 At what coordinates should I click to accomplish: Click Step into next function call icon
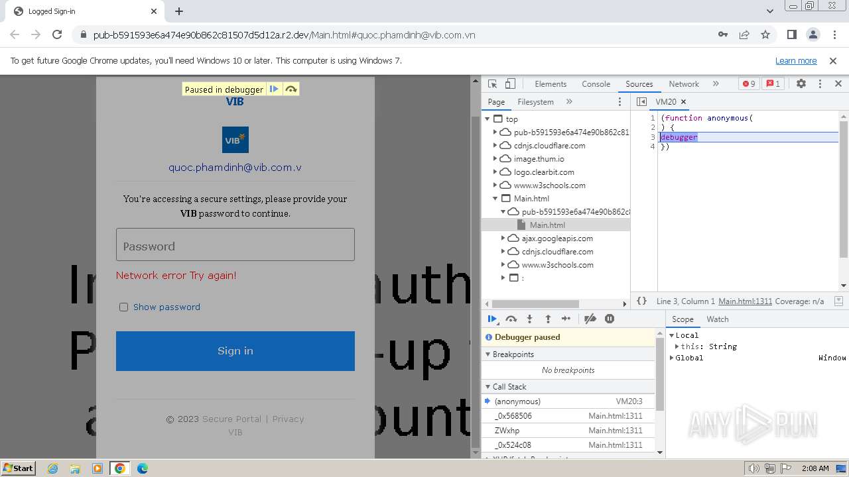coord(529,319)
